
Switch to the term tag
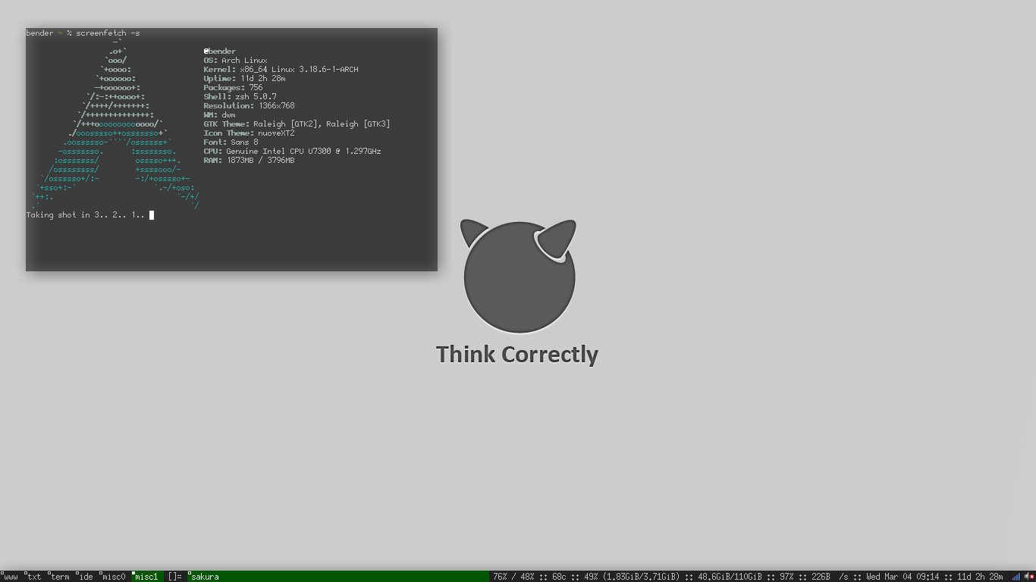[59, 577]
